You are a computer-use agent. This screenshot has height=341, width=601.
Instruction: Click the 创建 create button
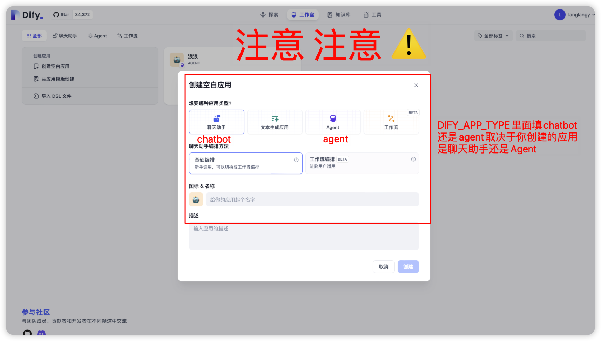click(x=408, y=266)
